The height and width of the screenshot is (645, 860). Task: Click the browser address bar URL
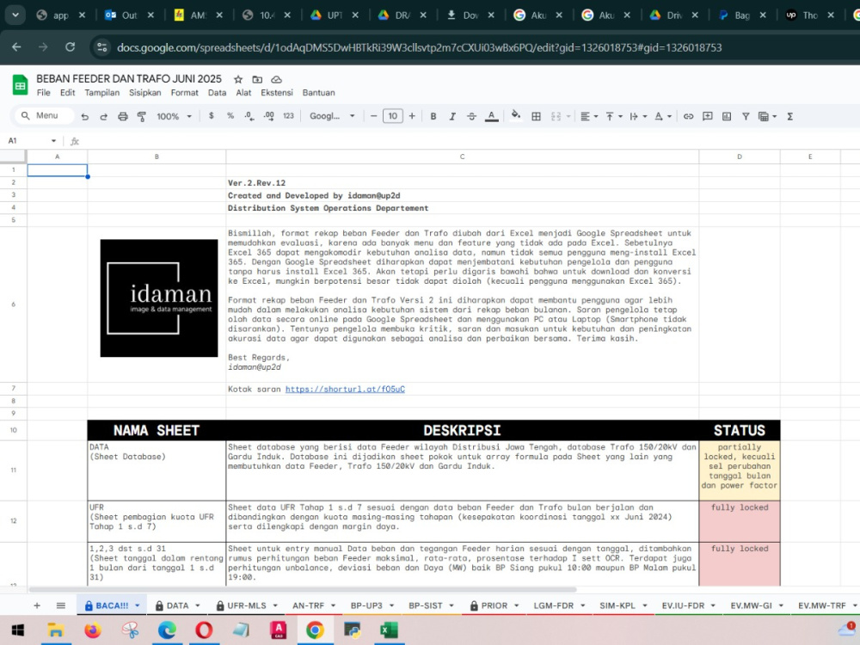(419, 47)
